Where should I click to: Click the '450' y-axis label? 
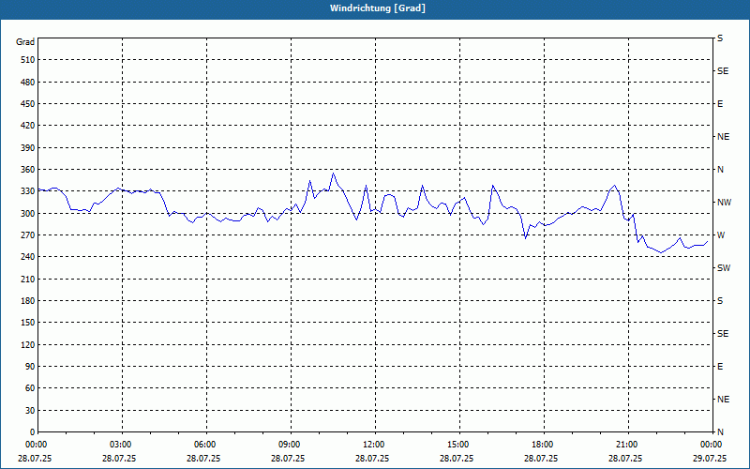(28, 104)
